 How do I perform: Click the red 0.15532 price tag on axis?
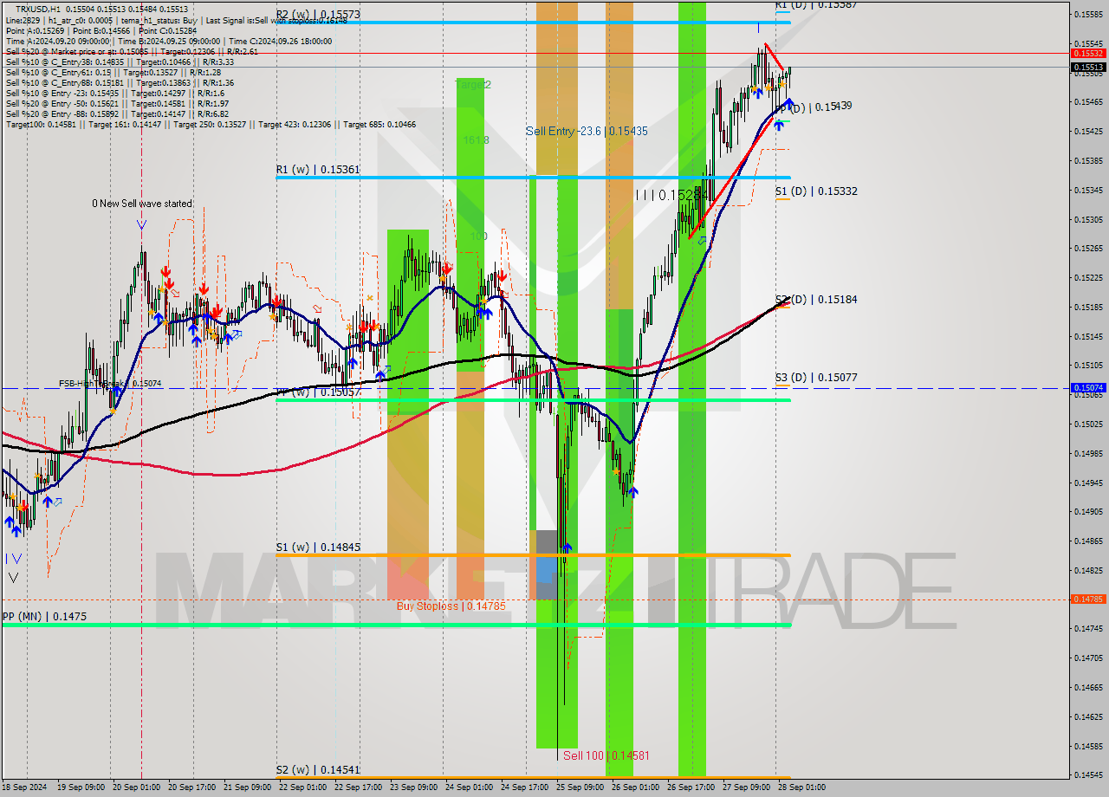(1088, 54)
